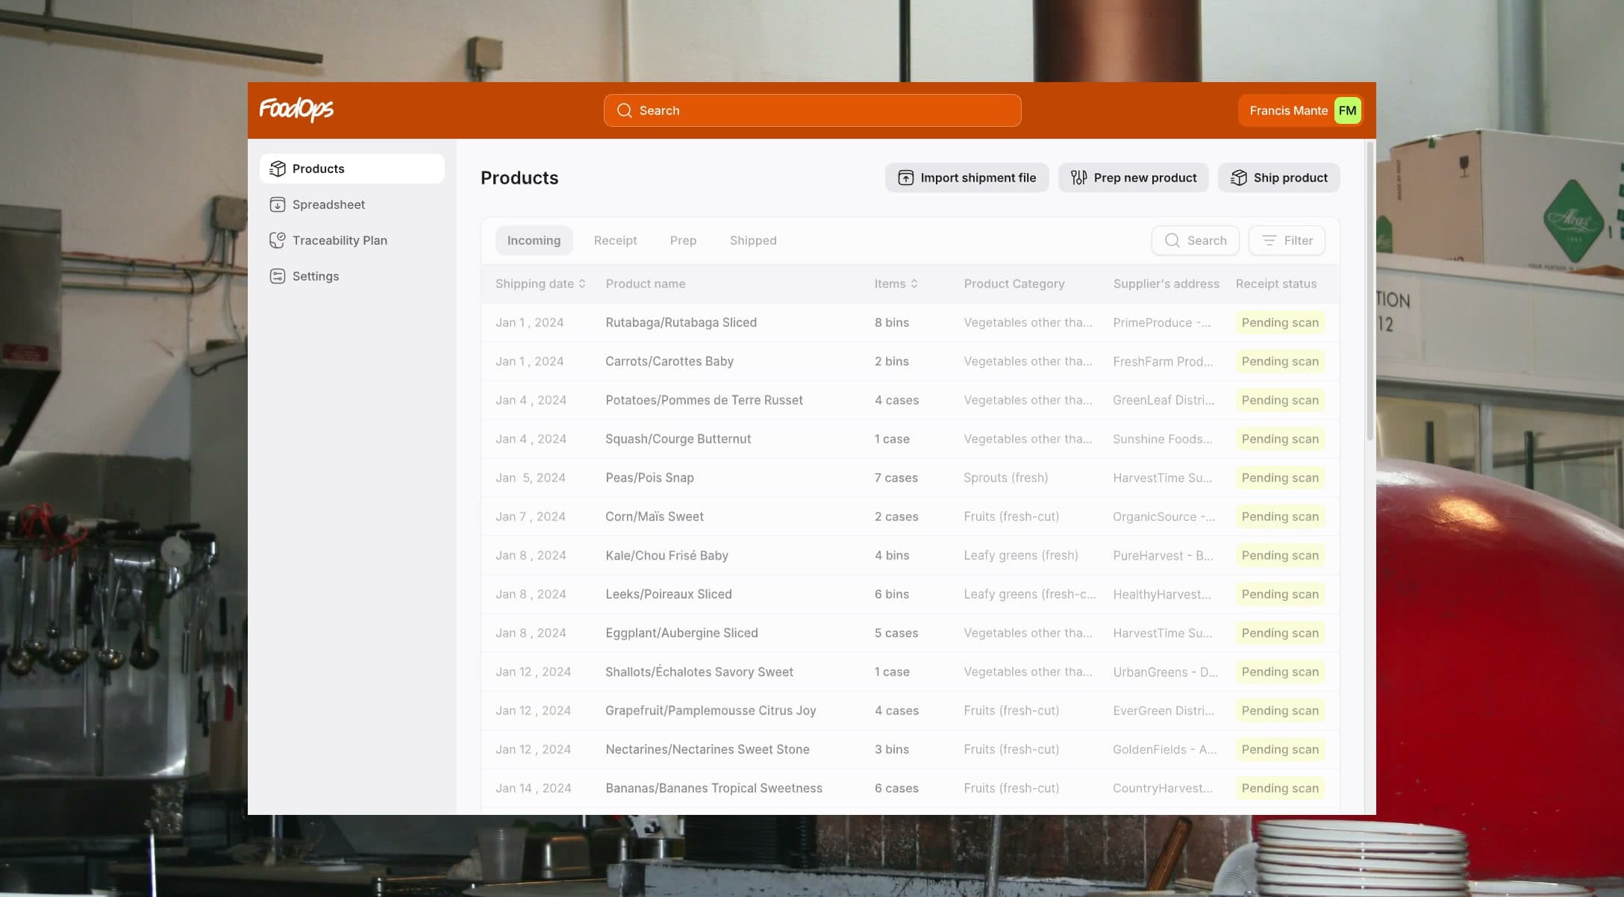Click the Spreadsheet download icon in sidebar
The image size is (1624, 897).
[278, 204]
